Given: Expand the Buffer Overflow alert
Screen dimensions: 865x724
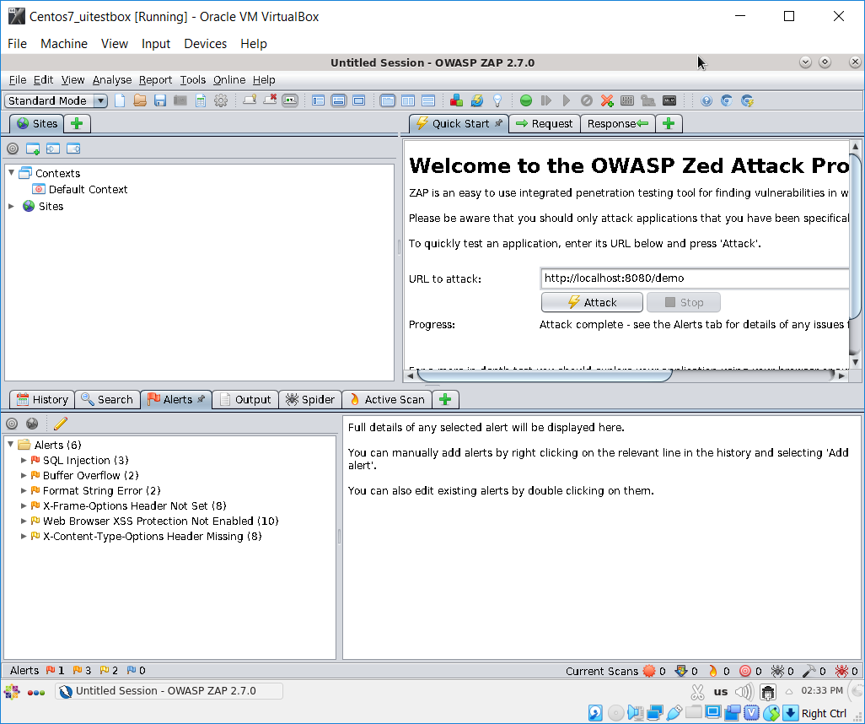Looking at the screenshot, I should click(x=24, y=475).
